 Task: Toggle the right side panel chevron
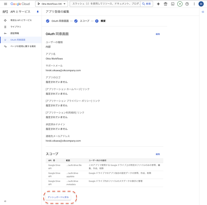pyautogui.click(x=203, y=12)
